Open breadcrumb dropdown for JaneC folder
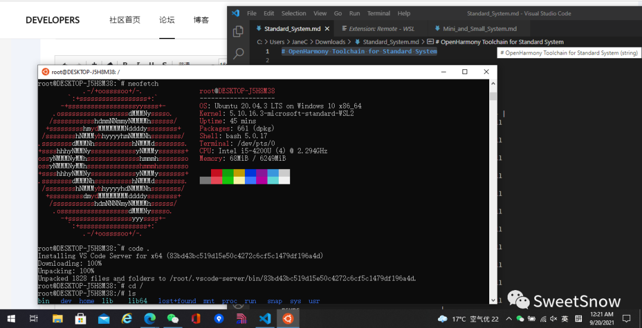The width and height of the screenshot is (642, 328). (x=300, y=42)
